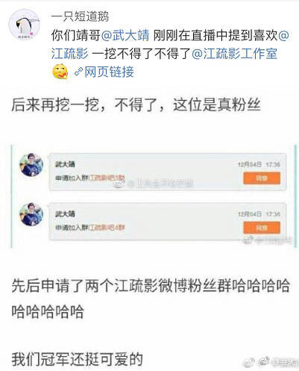Visit the @江疏影工作室 mention
Viewport: 299px width, 371px height.
[x=235, y=54]
